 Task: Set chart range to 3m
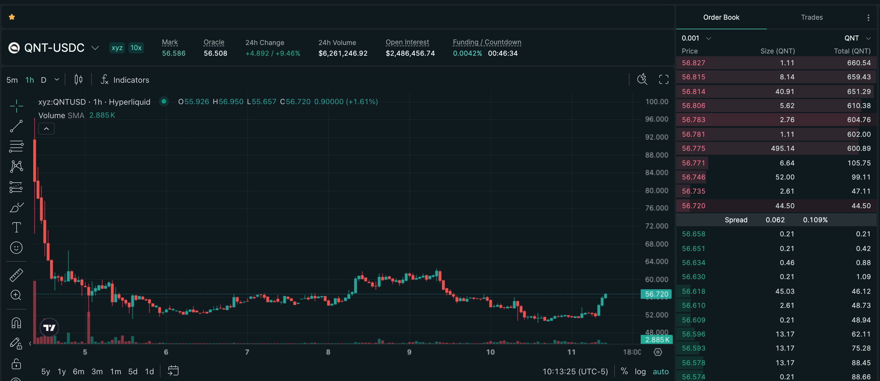pos(97,371)
